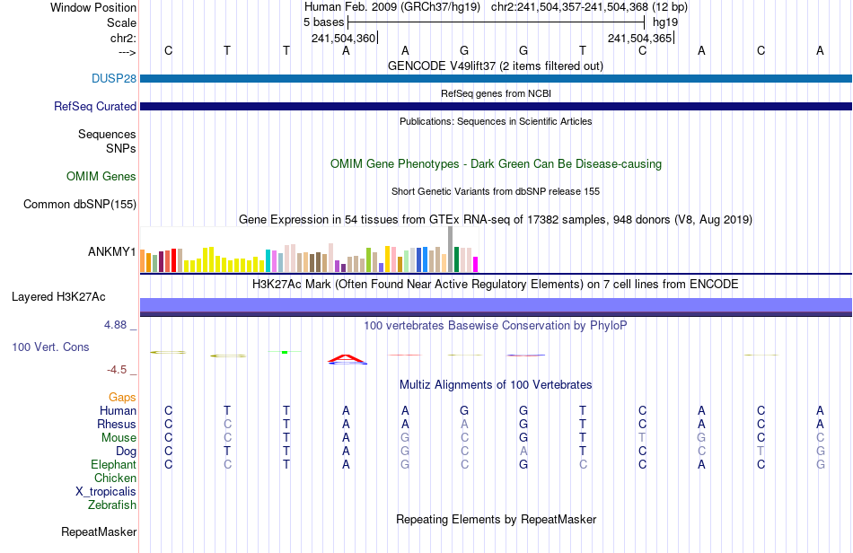Select the 100 Vert. Cons label
The image size is (853, 553).
50,347
